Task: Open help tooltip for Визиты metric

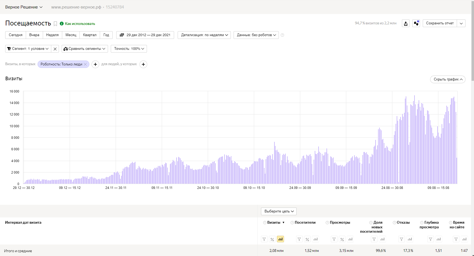Action: (265, 223)
